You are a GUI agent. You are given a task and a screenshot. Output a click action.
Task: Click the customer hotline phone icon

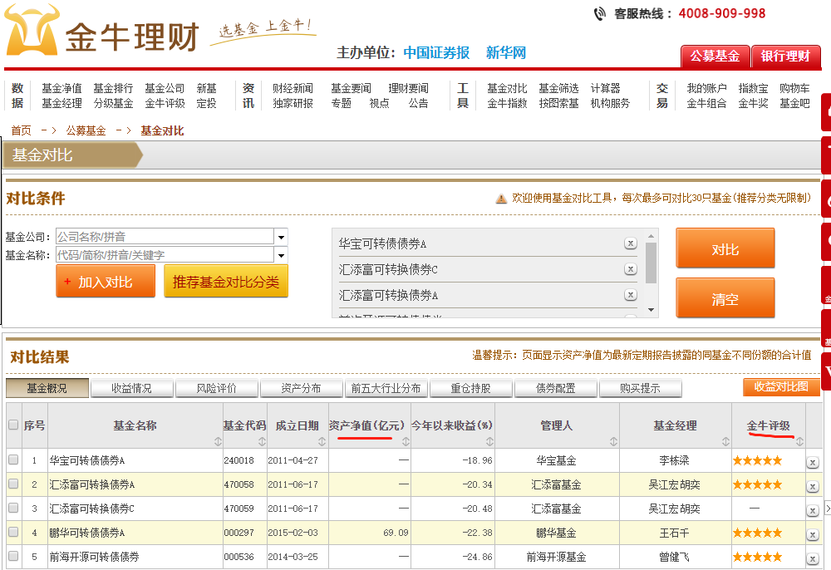tap(600, 13)
